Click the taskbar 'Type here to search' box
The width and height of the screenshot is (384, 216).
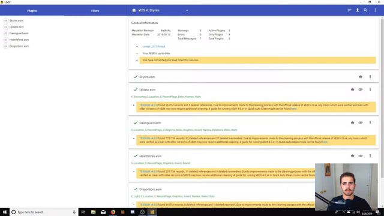(x=44, y=212)
